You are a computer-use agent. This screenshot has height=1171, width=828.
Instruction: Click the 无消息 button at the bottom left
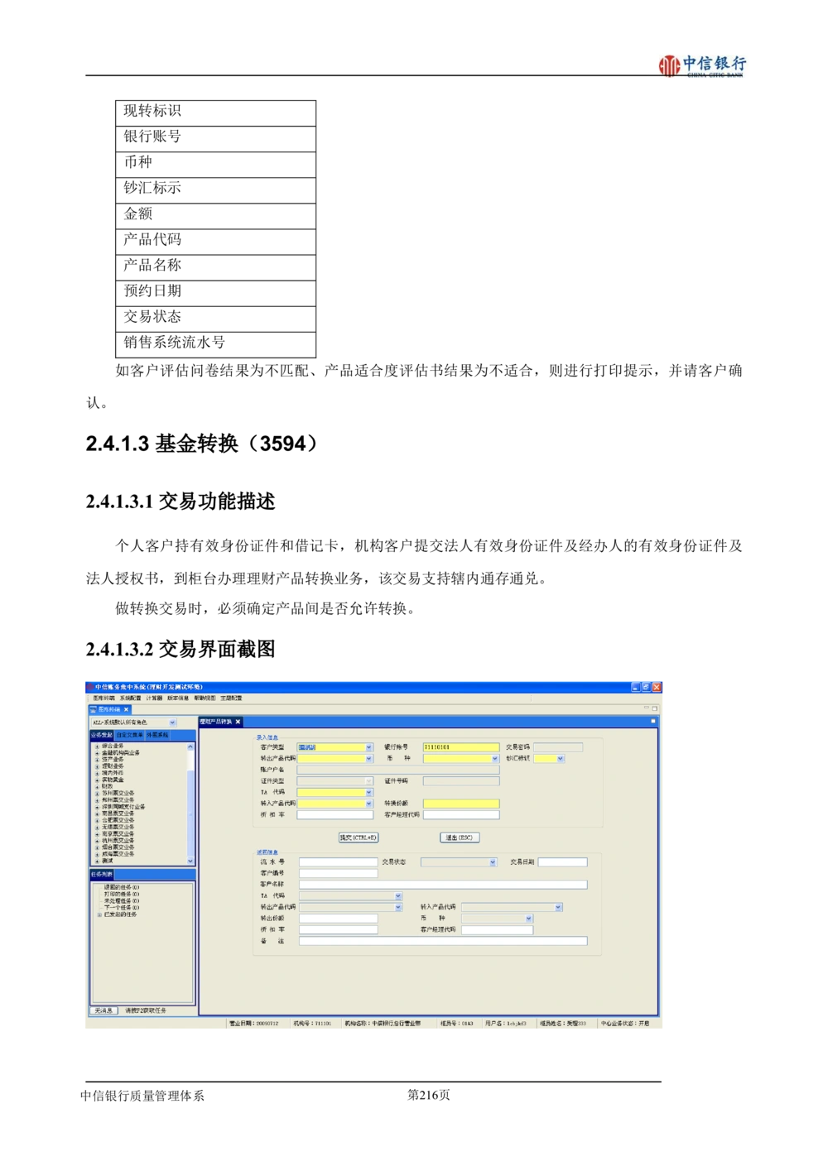pos(103,1010)
